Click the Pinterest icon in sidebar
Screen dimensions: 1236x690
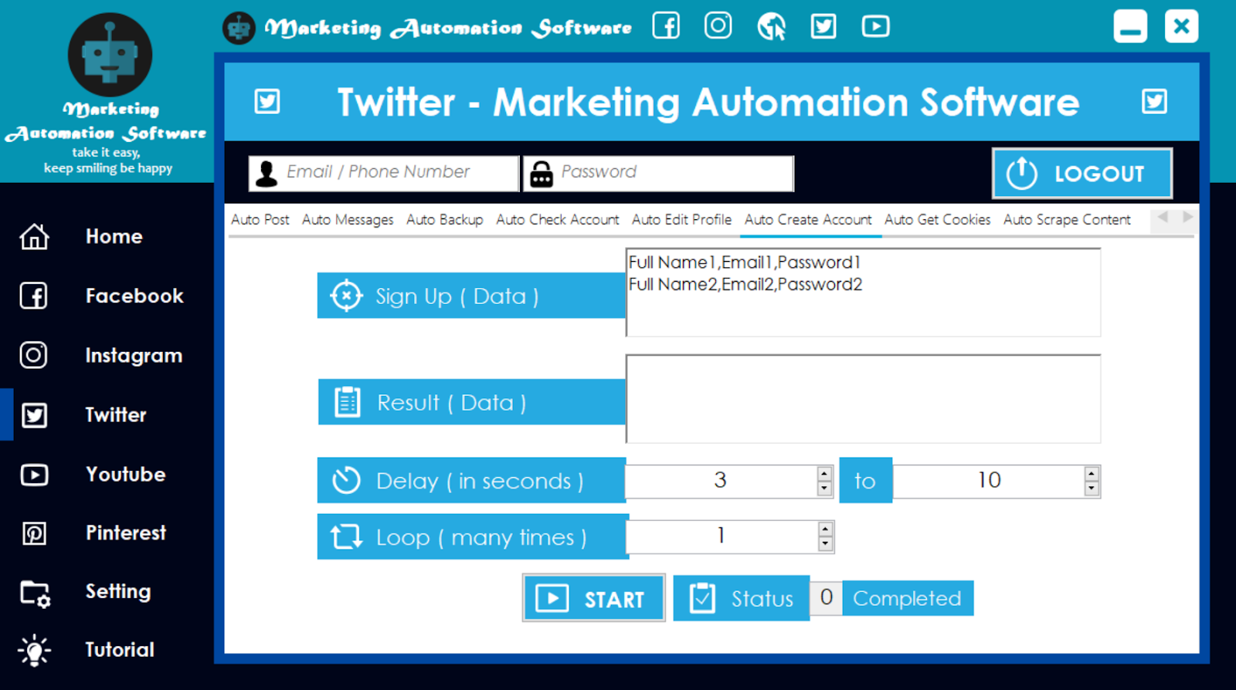tap(34, 533)
